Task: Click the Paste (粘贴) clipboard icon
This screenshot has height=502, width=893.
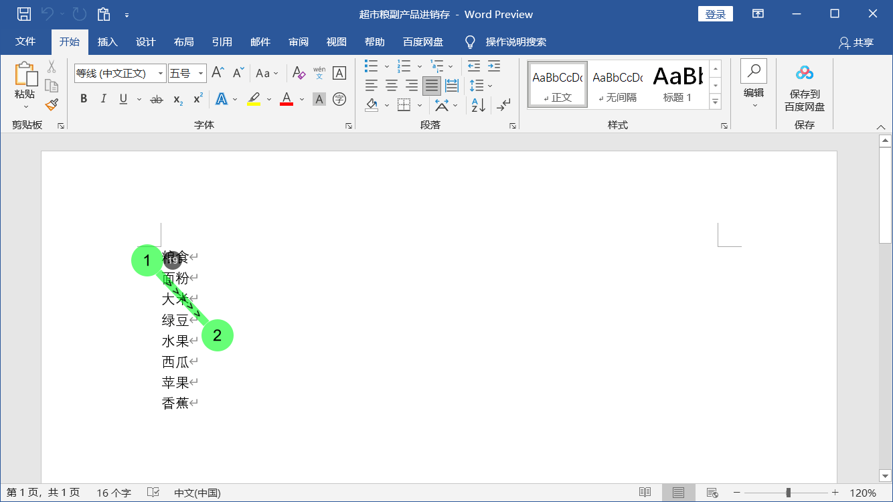Action: pos(25,74)
